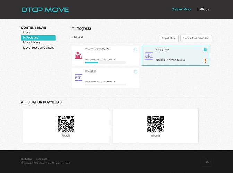Viewport: 233px width, 173px height.
Task: Select the 日本風景 item checkbox
Action: tap(136, 72)
